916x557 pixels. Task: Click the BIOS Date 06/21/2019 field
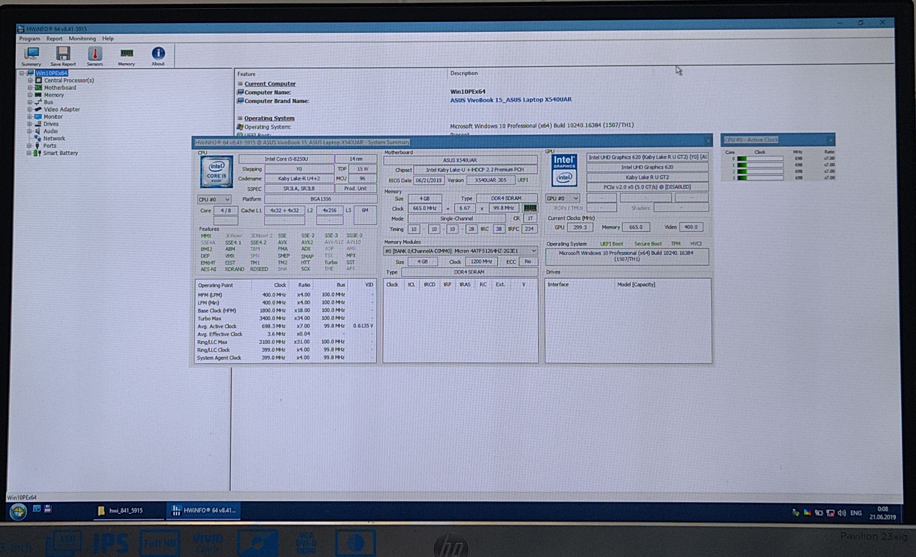coord(429,180)
